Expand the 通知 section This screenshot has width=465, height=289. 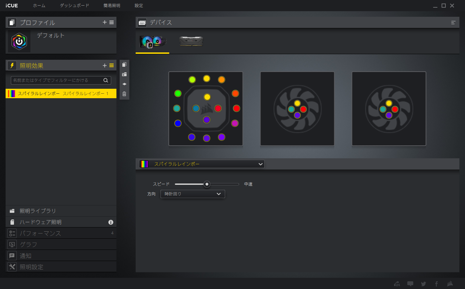tap(61, 256)
